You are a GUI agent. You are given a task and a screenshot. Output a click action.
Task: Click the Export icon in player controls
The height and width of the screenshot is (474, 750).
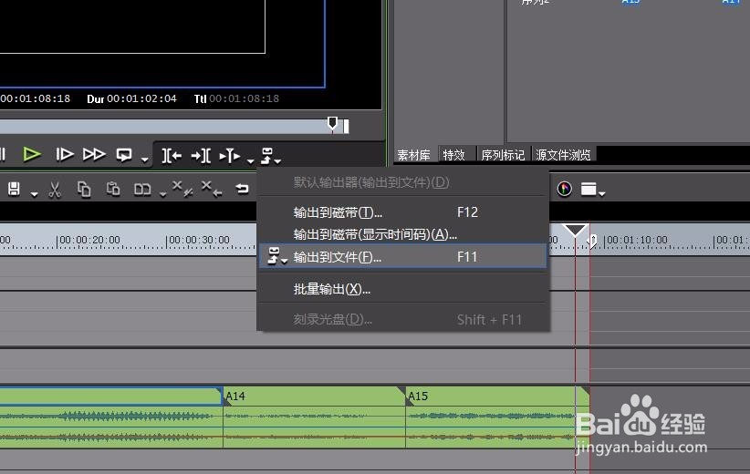[267, 155]
